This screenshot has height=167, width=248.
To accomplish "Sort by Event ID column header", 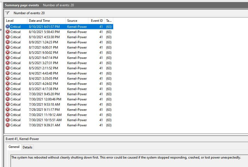I will point(97,21).
